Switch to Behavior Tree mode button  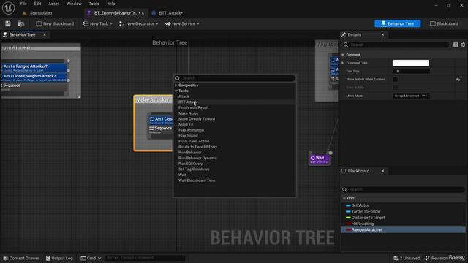[x=398, y=23]
